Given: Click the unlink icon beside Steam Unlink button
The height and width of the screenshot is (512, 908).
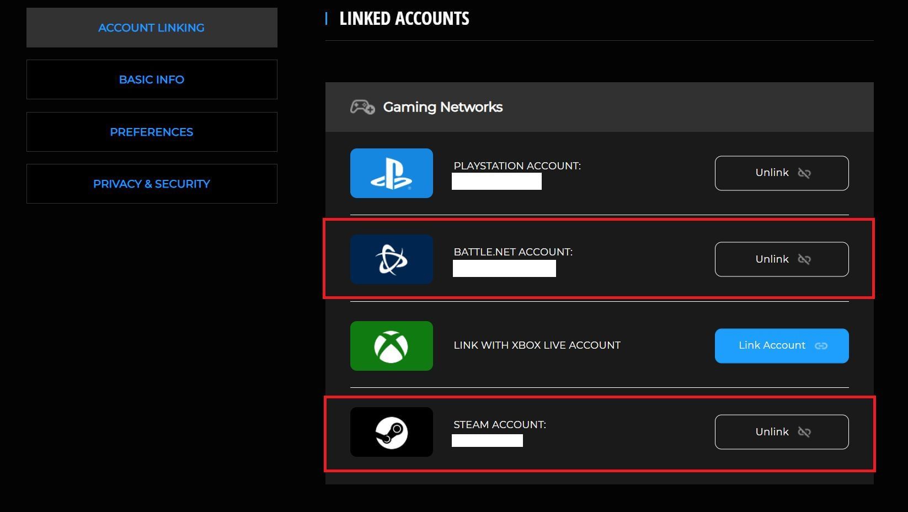Looking at the screenshot, I should [804, 432].
